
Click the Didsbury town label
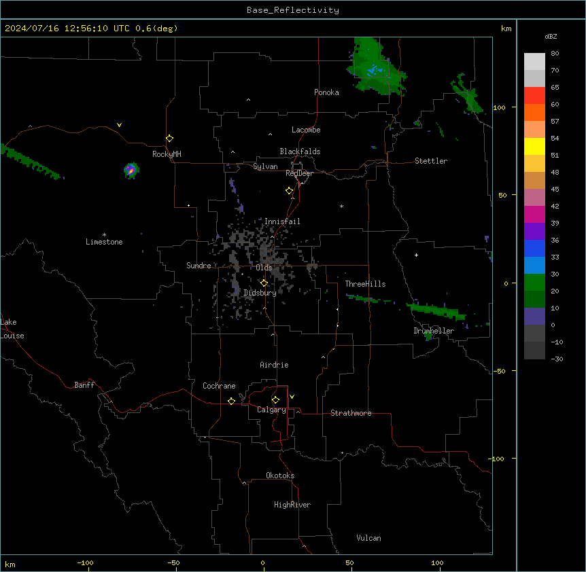(260, 293)
